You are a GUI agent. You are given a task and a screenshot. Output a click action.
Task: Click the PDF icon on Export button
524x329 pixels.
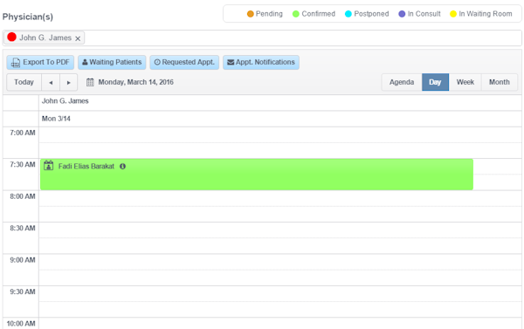click(x=16, y=63)
